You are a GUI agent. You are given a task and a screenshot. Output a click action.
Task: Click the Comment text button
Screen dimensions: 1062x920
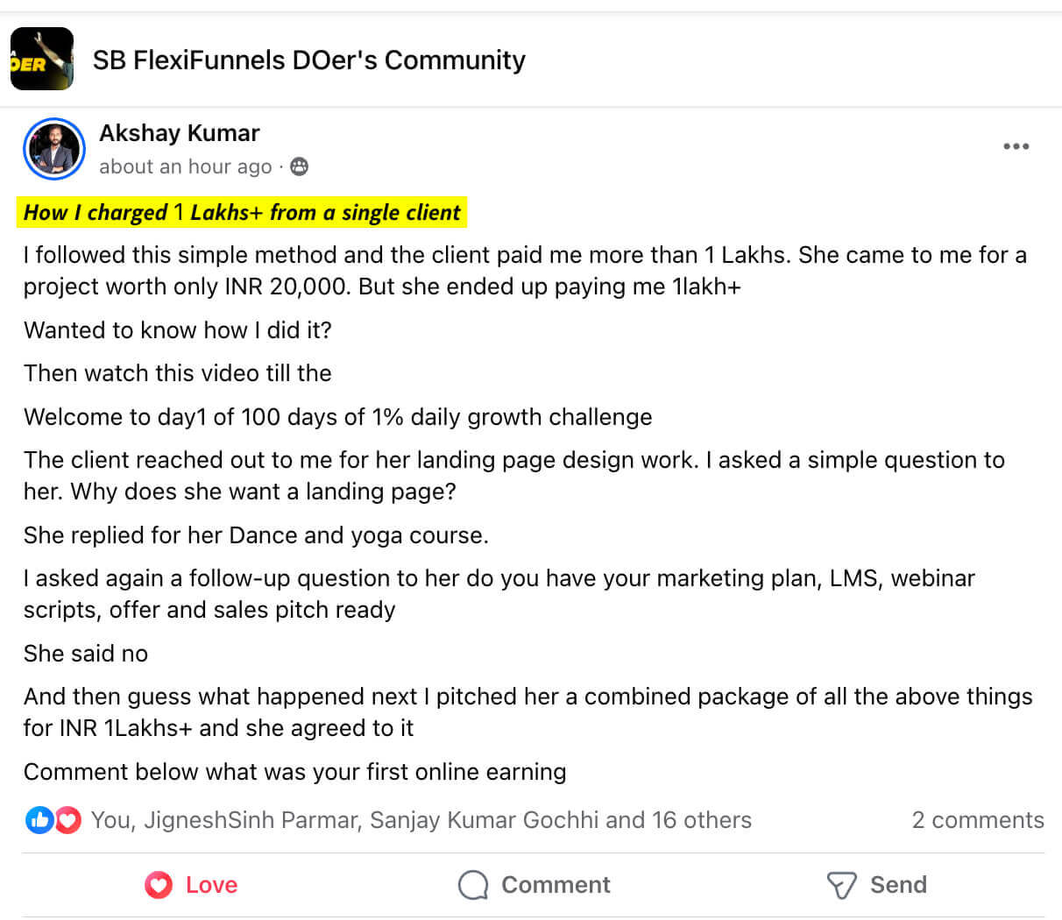pos(556,885)
